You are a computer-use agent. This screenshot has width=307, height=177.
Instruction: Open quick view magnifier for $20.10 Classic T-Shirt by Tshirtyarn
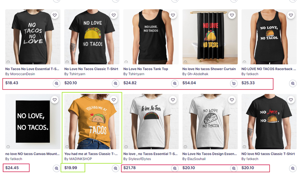(115, 83)
